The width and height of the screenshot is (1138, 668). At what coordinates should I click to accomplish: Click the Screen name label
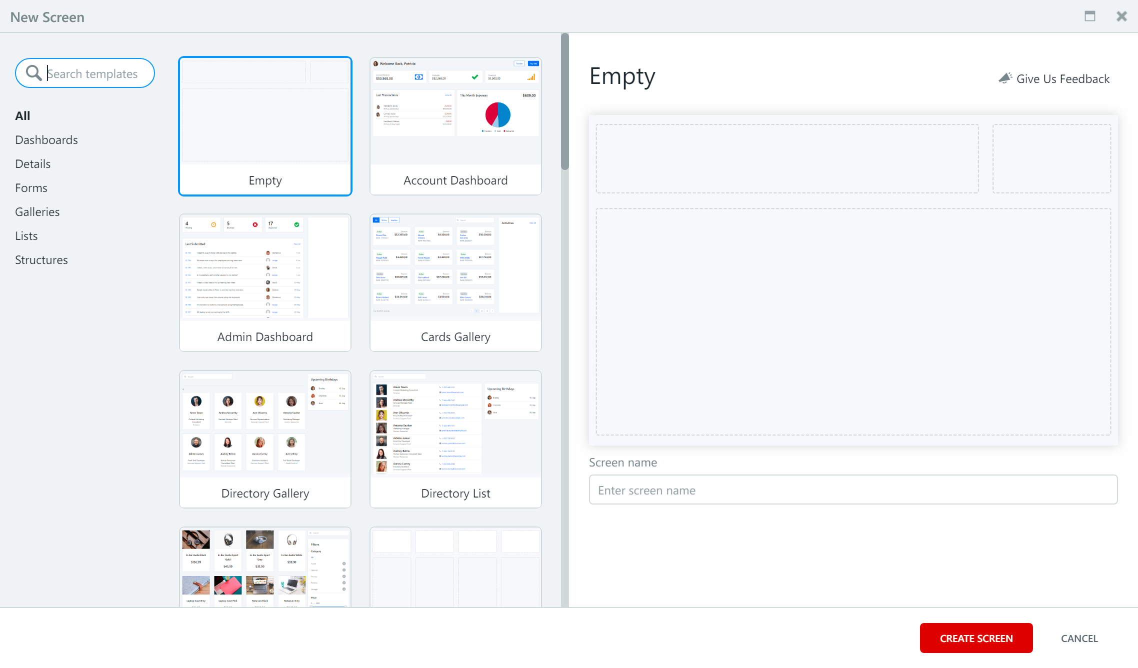click(623, 462)
